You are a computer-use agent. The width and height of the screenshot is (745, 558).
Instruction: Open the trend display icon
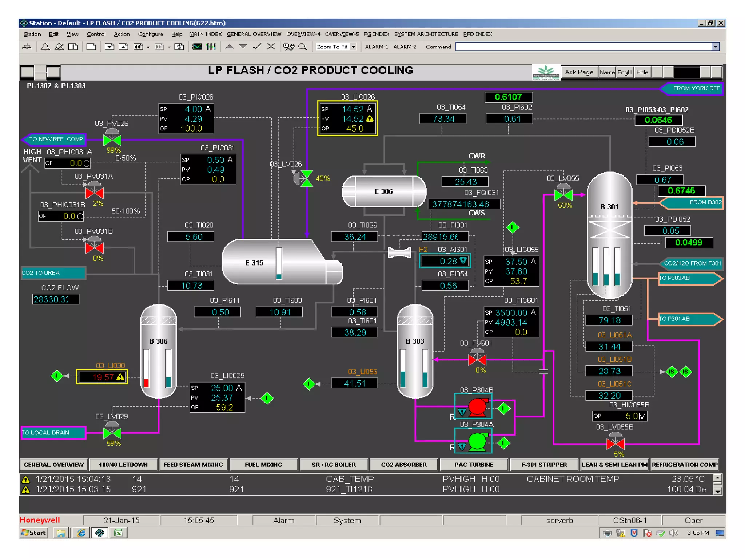[197, 47]
